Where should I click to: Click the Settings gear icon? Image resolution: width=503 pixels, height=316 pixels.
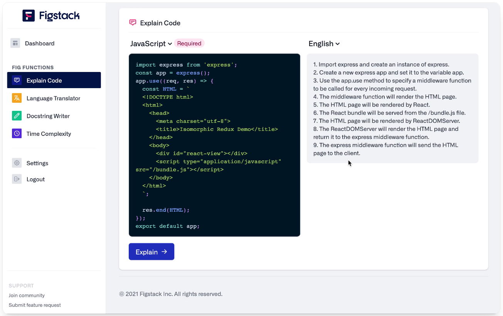point(17,163)
